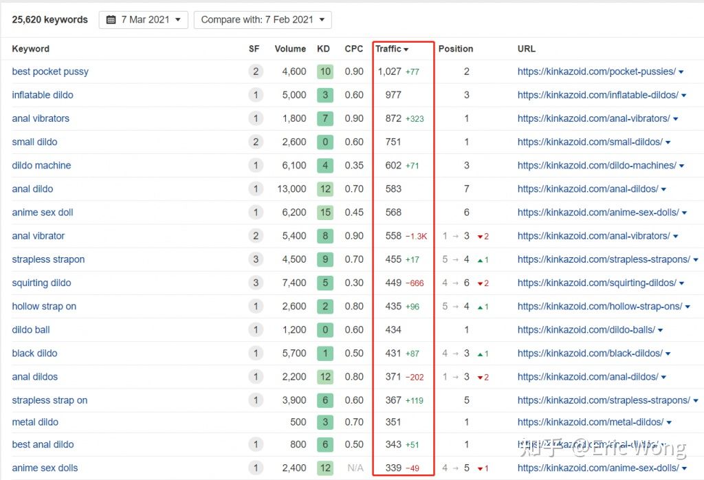Image resolution: width=704 pixels, height=480 pixels.
Task: Open the keyword link dildo machine
Action: [41, 165]
